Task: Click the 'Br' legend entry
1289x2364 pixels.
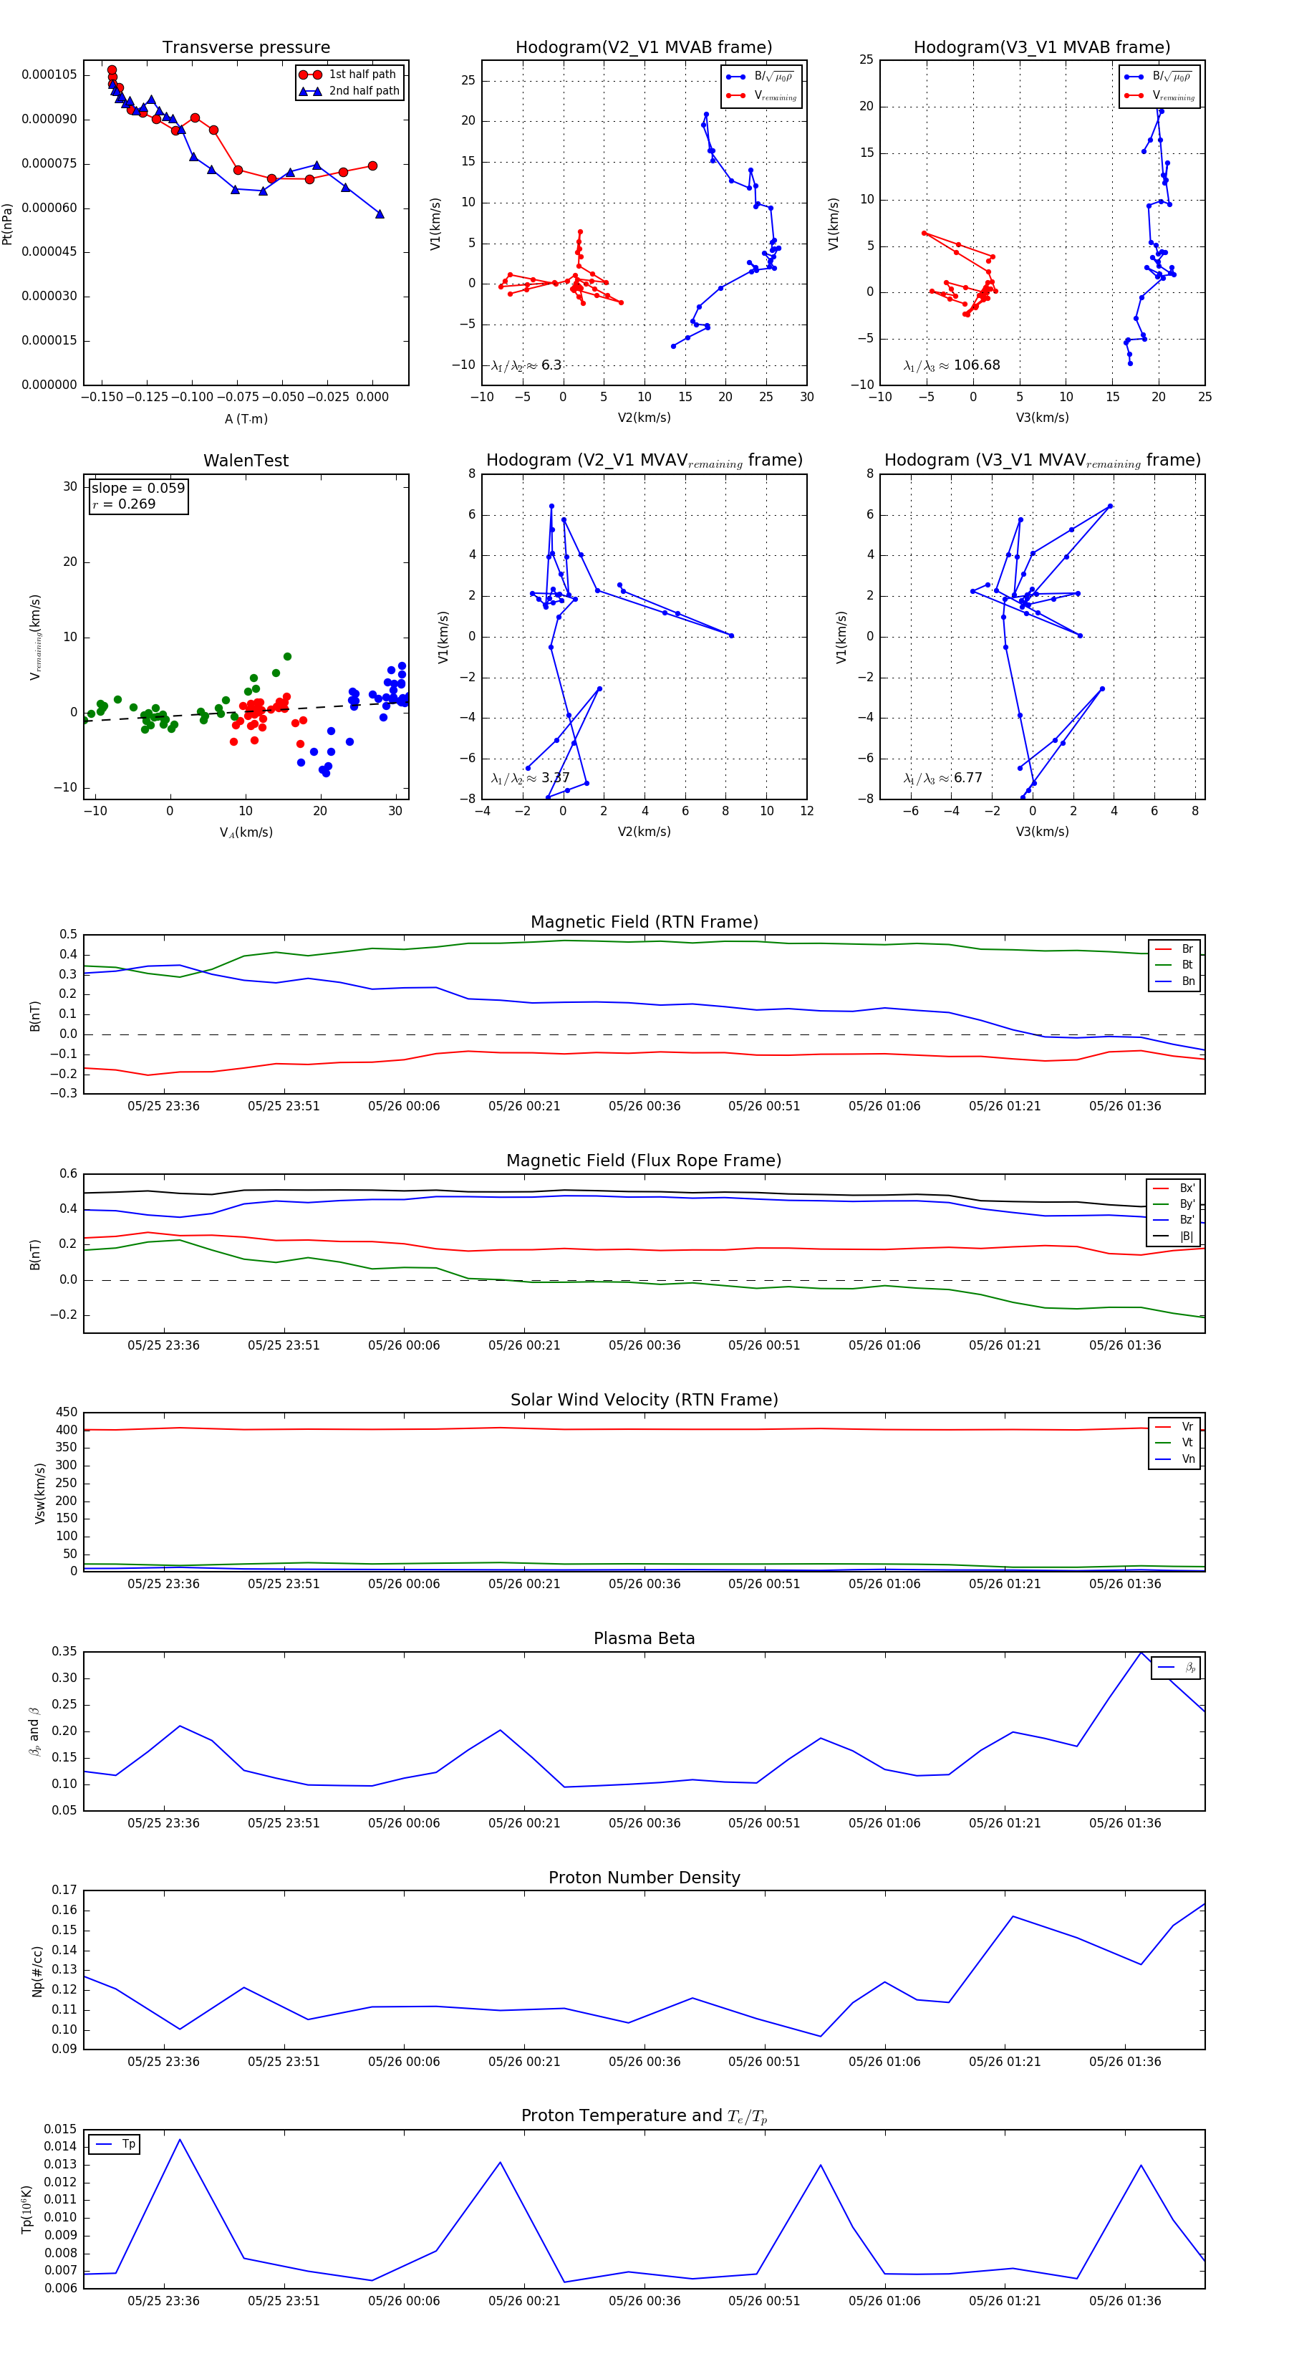Action: point(1175,949)
